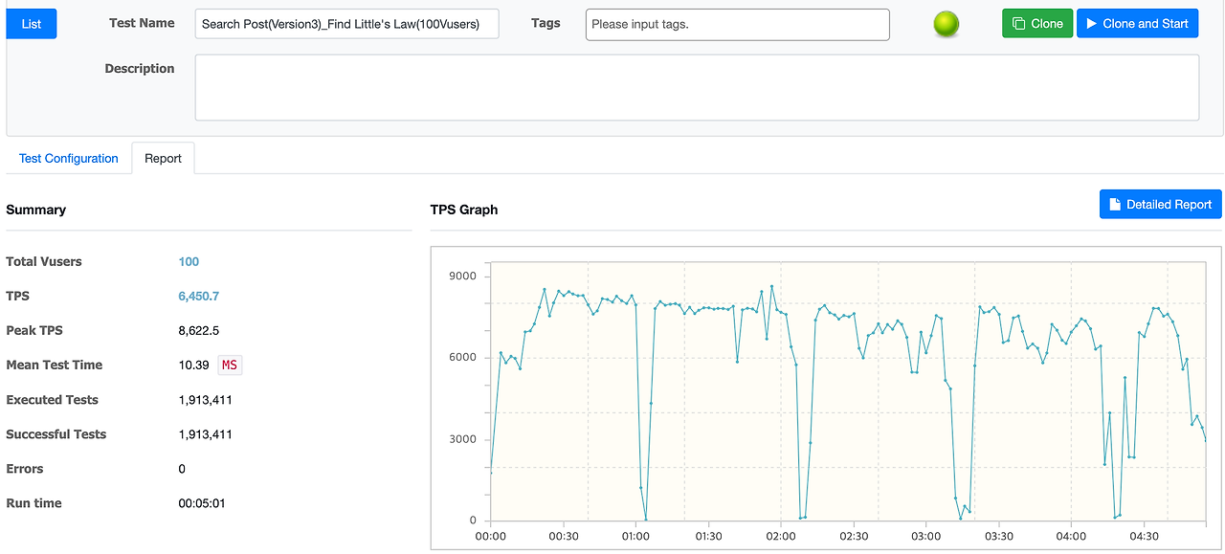Click the Clone button

pyautogui.click(x=1037, y=24)
